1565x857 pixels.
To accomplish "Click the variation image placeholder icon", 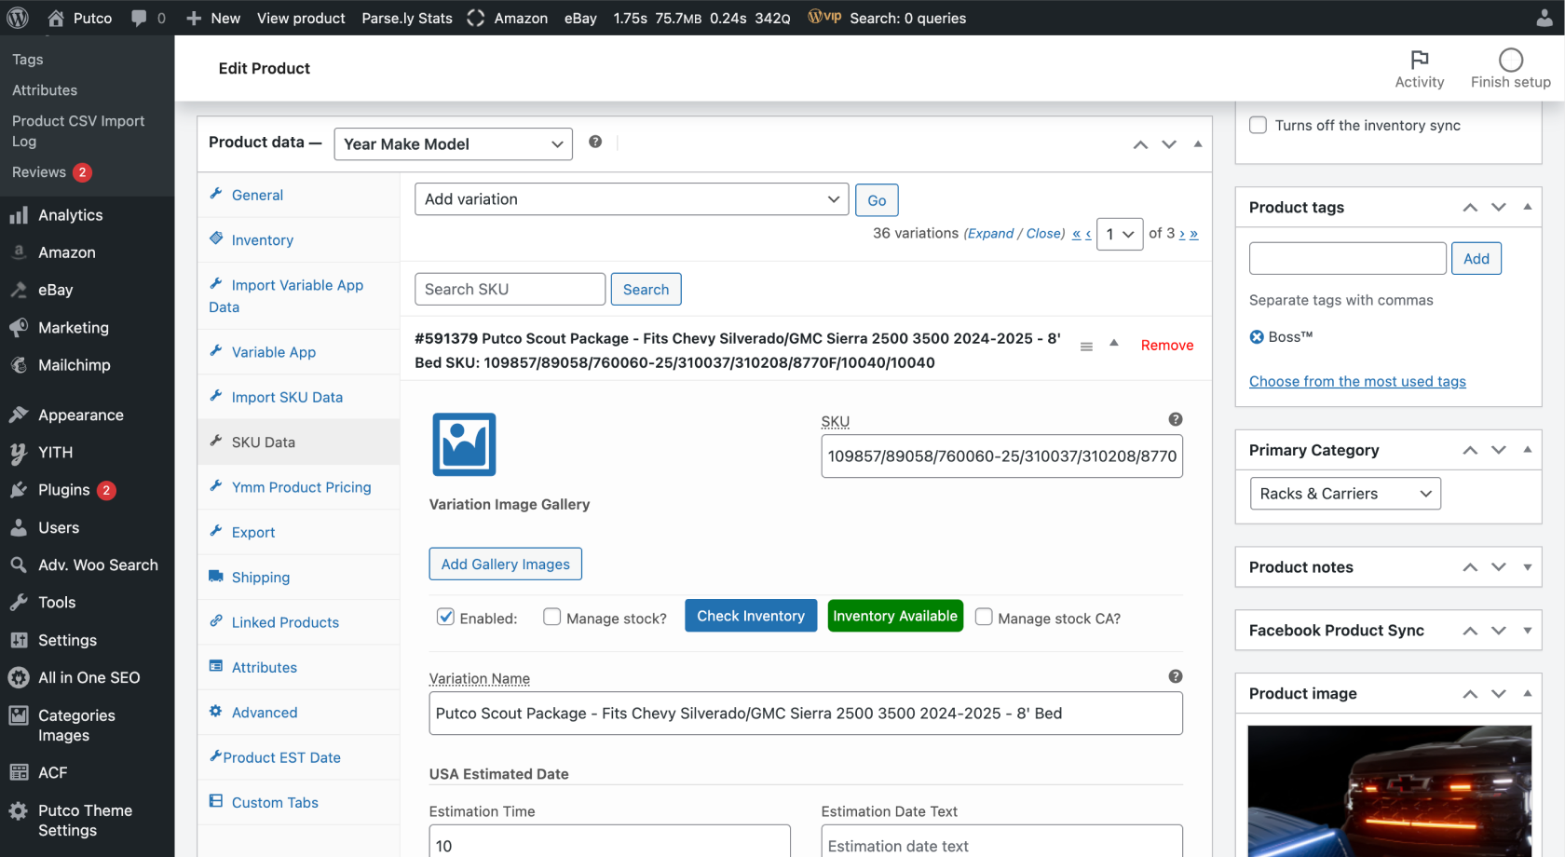I will (464, 444).
